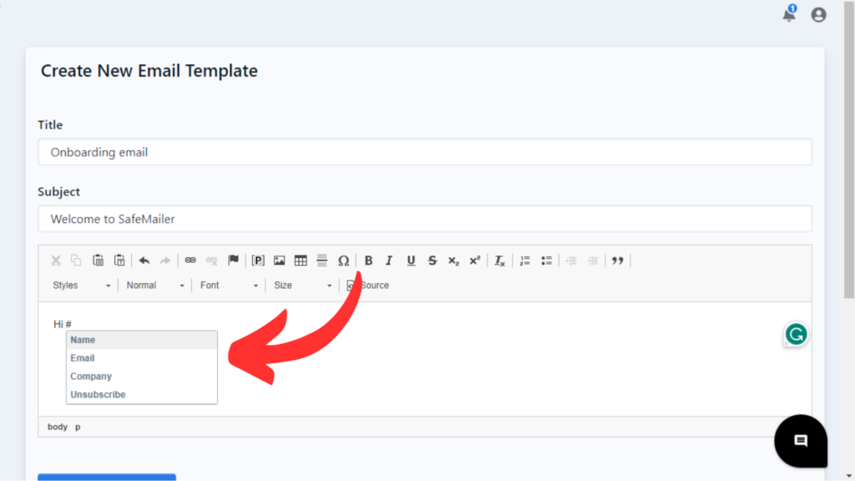
Task: Insert an image using the Image icon
Action: point(279,261)
